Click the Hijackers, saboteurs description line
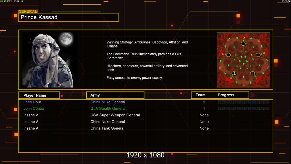The width and height of the screenshot is (291, 164). coord(147,68)
